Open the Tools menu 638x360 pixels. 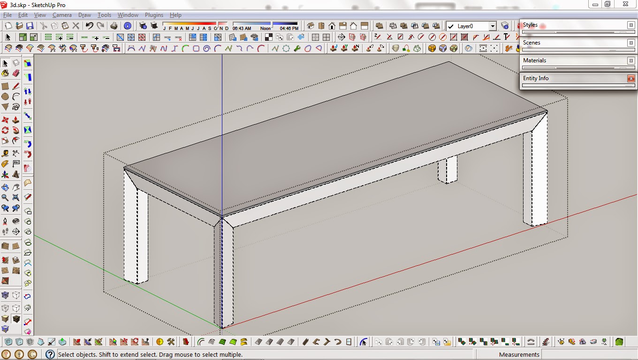click(104, 15)
